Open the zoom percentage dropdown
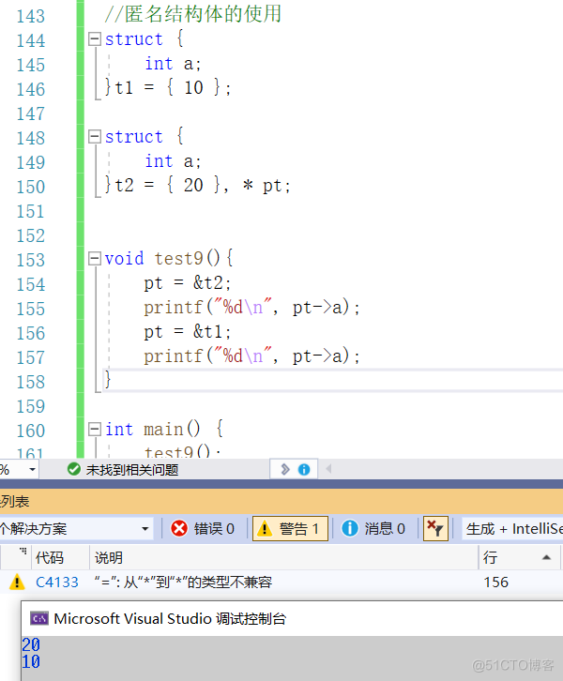The height and width of the screenshot is (681, 563). click(32, 470)
